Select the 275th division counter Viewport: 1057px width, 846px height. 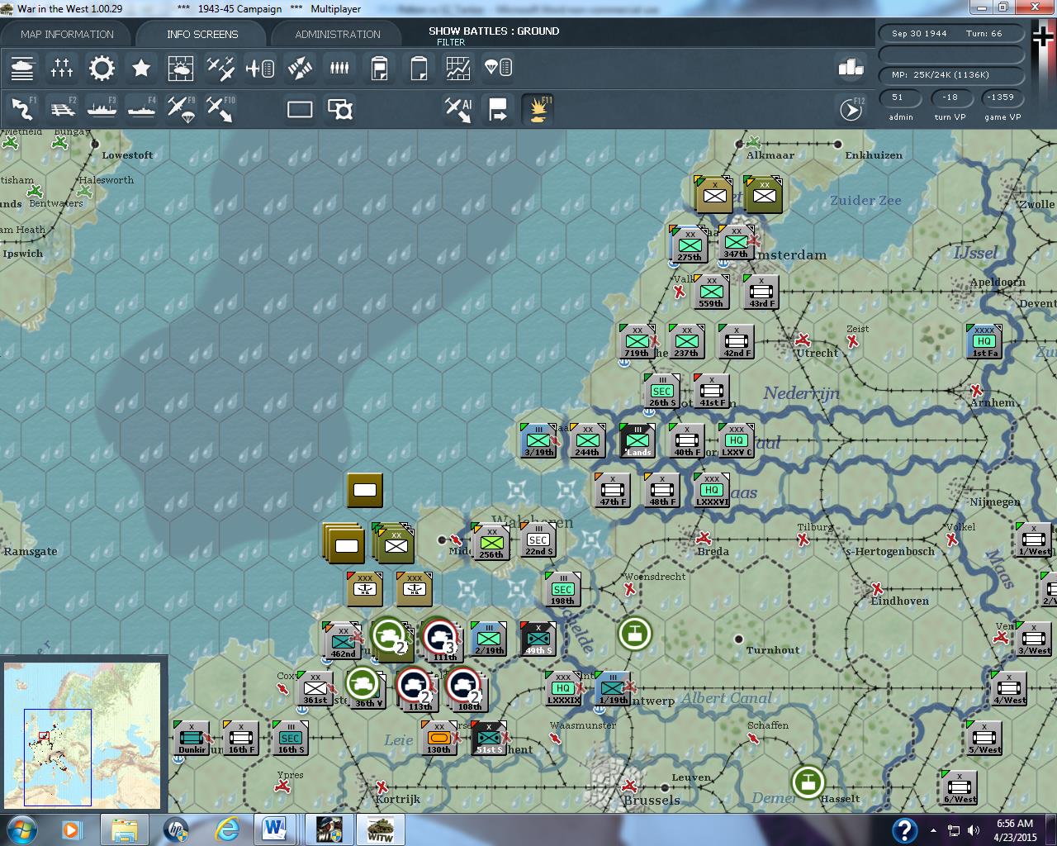tap(689, 245)
